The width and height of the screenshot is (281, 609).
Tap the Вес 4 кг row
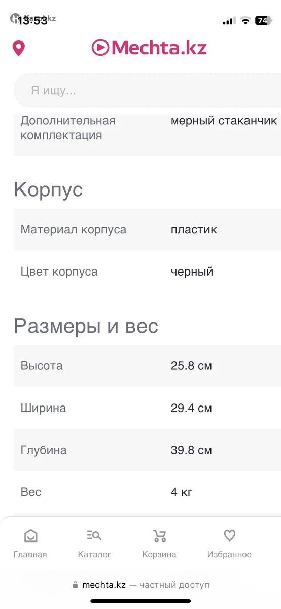click(147, 492)
